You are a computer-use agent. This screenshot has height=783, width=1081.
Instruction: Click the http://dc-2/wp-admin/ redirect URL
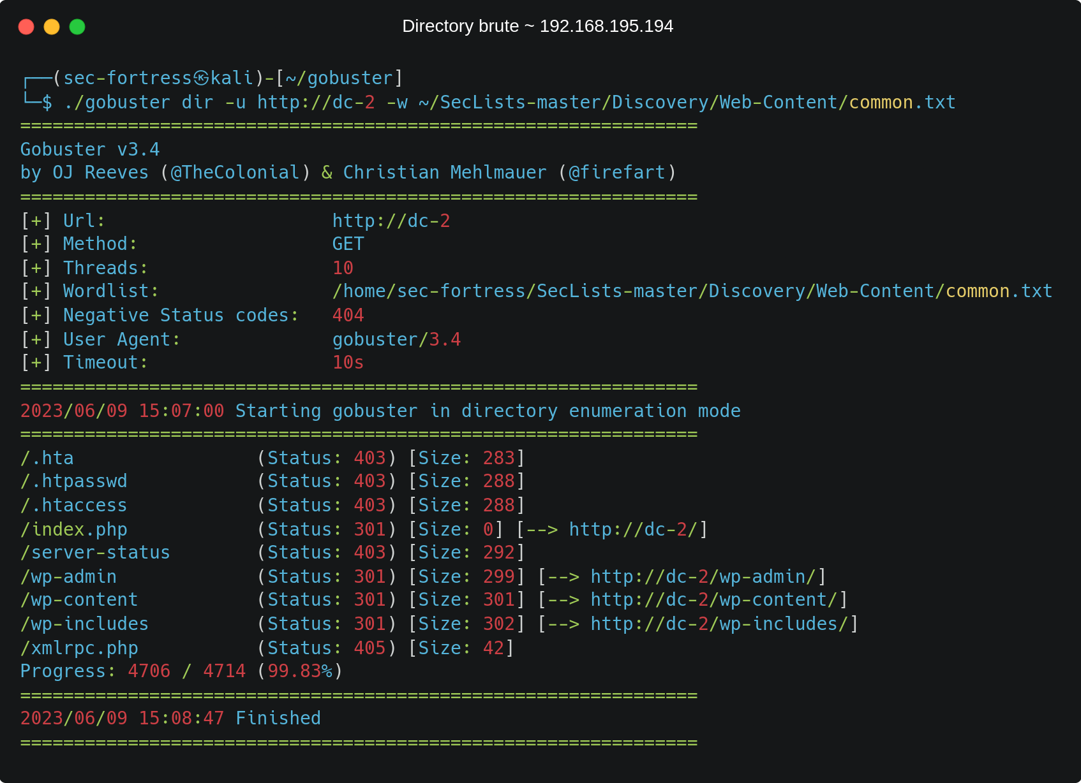(x=703, y=576)
